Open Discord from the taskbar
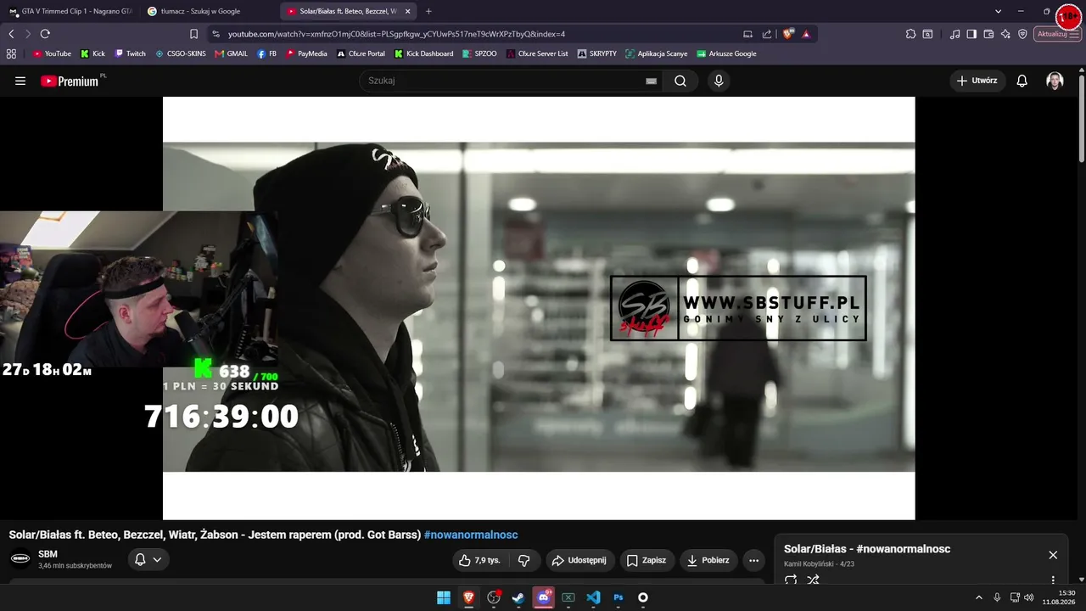 544,597
